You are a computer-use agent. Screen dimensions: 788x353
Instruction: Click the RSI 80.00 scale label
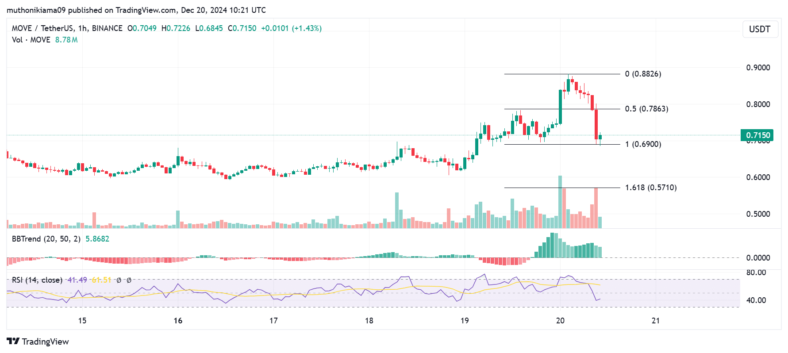tap(756, 272)
